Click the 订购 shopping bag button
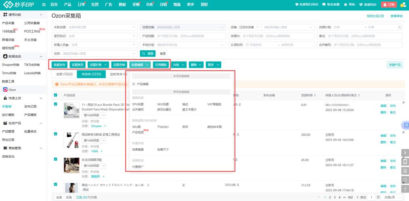Image resolution: width=409 pixels, height=201 pixels. (389, 5)
